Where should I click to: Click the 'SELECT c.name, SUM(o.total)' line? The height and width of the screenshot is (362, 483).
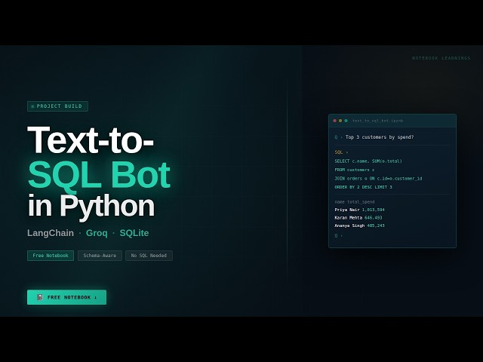(x=368, y=161)
